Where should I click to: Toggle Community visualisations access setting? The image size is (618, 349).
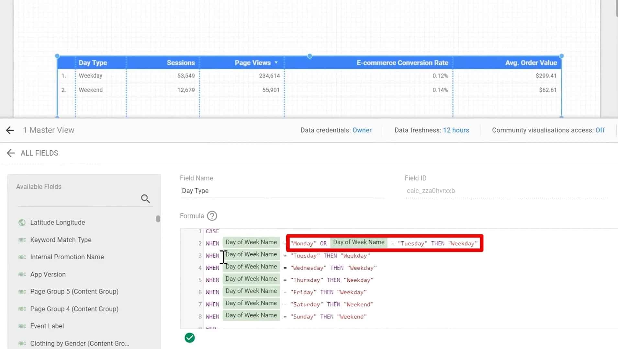click(x=600, y=130)
